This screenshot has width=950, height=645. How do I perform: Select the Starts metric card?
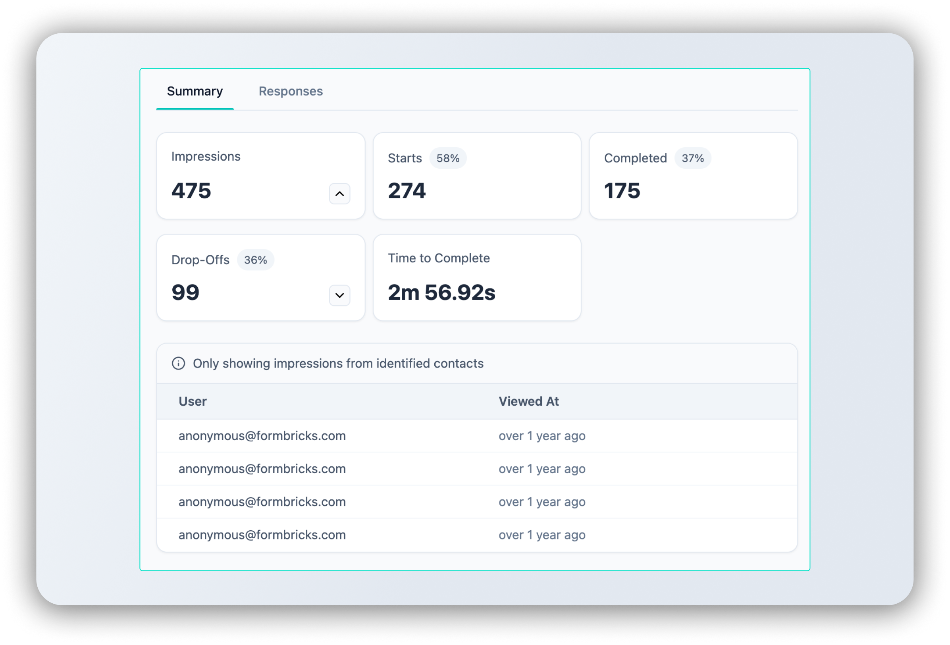477,176
